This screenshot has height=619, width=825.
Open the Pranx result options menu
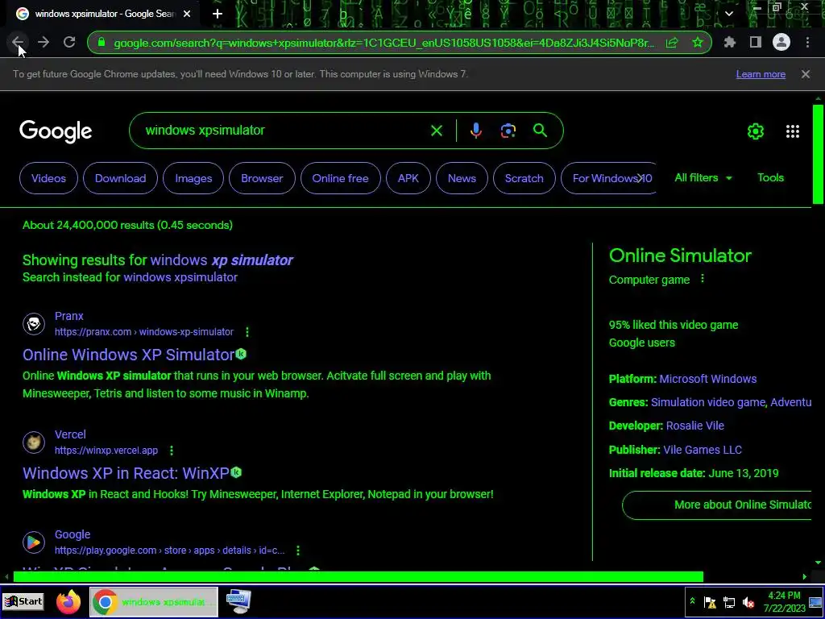[247, 332]
